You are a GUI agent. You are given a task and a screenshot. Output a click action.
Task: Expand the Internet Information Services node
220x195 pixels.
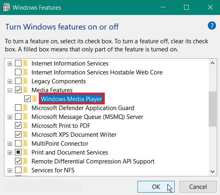click(x=10, y=64)
